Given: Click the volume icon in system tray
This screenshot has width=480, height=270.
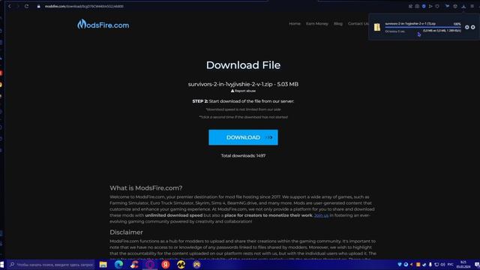Looking at the screenshot, I should (x=442, y=265).
